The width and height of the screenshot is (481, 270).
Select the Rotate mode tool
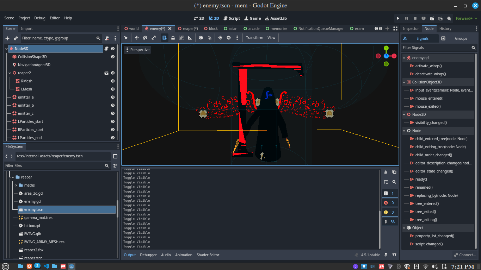pos(145,38)
